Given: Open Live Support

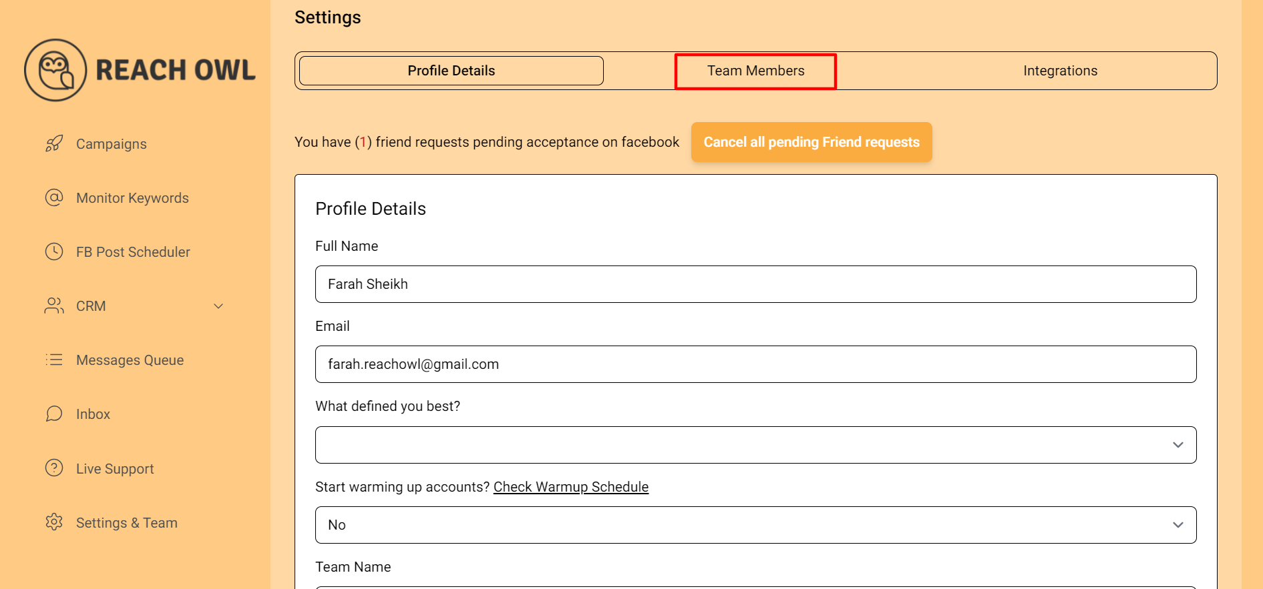Looking at the screenshot, I should (x=115, y=469).
